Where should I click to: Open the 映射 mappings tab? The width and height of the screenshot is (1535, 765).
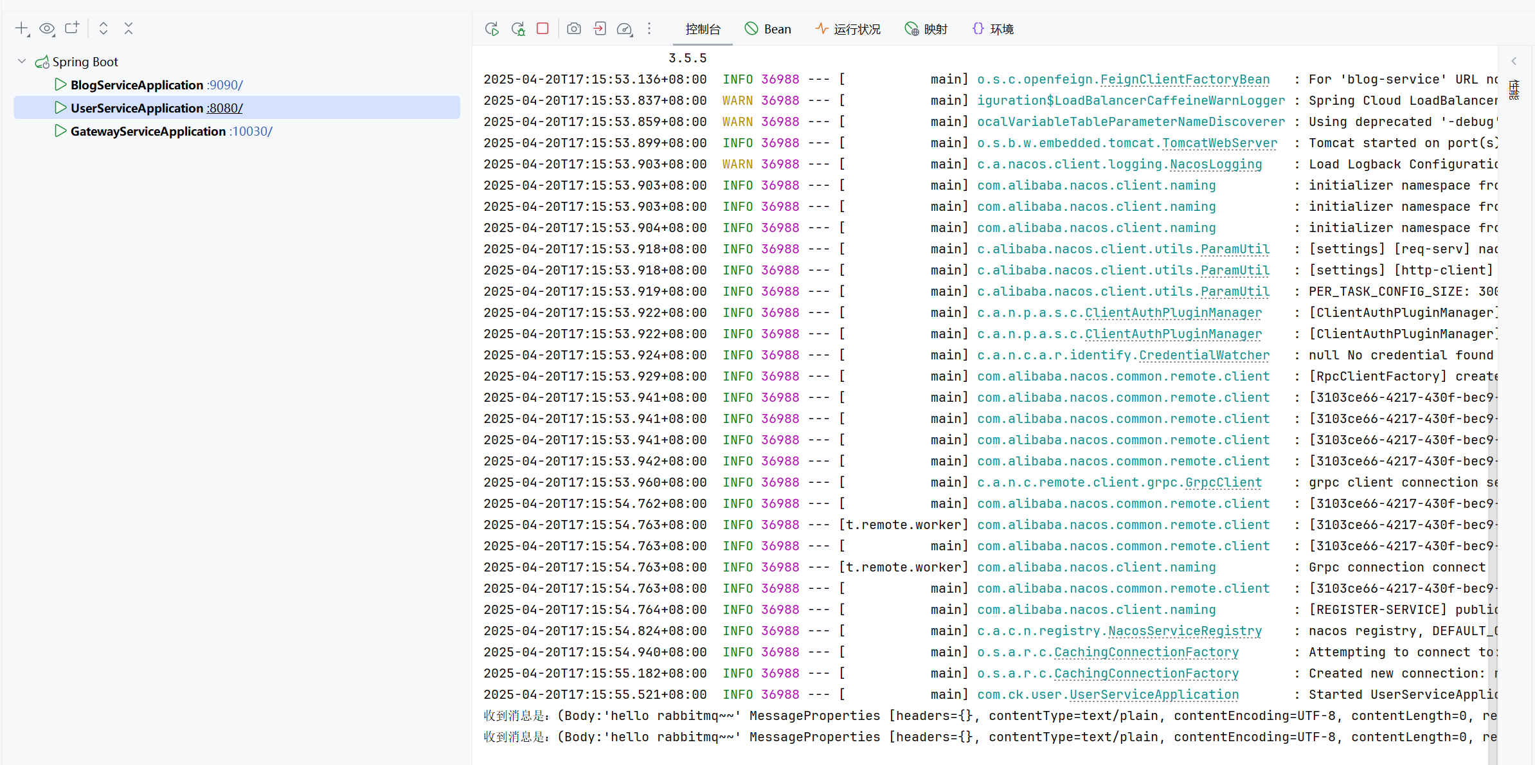click(926, 29)
